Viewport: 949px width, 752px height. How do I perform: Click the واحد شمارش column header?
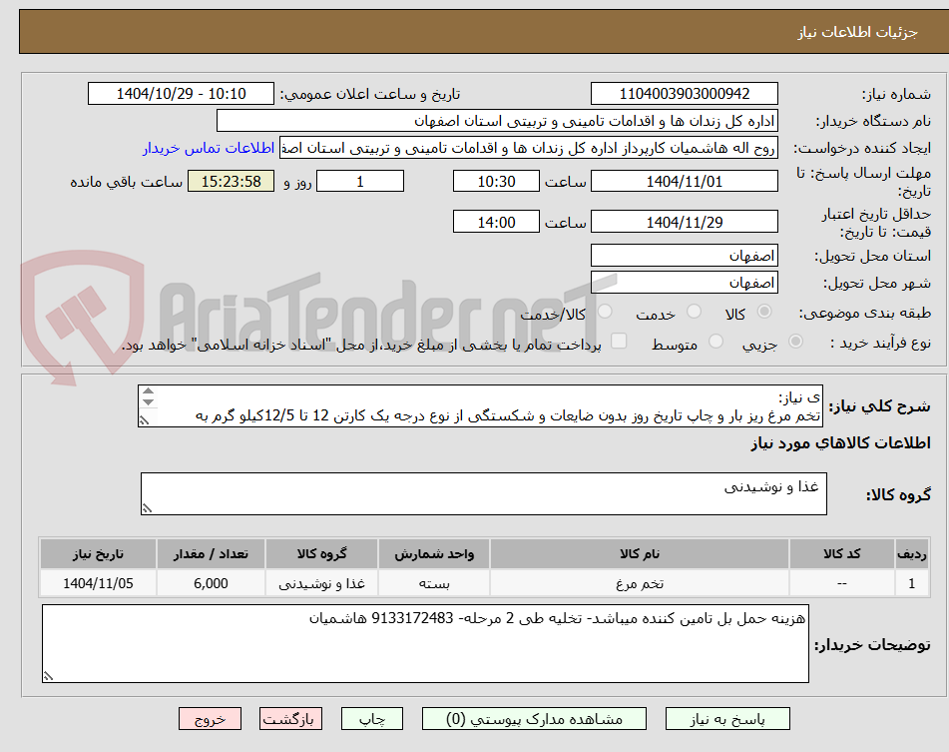coord(434,554)
